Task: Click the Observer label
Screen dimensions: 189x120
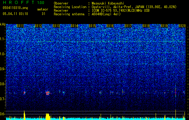Action: (x=61, y=4)
